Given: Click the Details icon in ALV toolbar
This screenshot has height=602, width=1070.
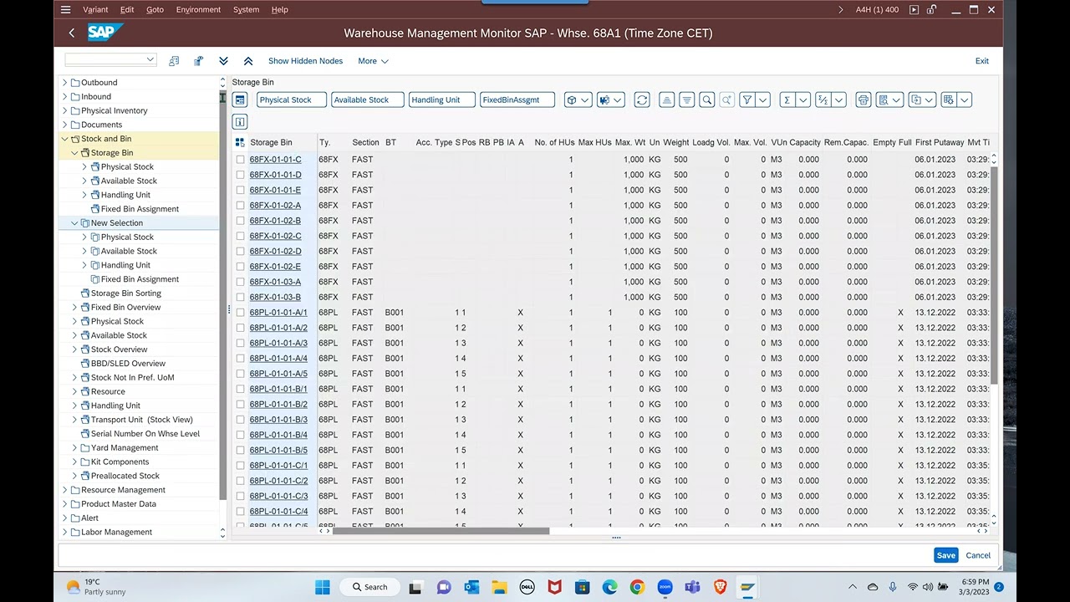Looking at the screenshot, I should pos(240,99).
